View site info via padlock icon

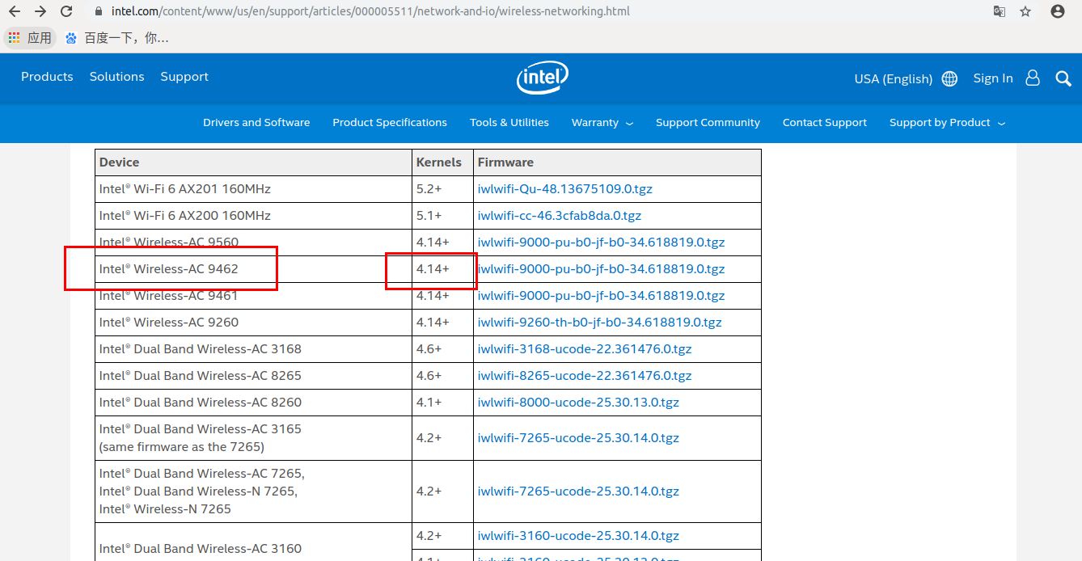coord(99,11)
